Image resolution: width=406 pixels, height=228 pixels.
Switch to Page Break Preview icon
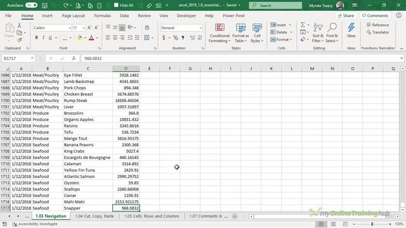pyautogui.click(x=345, y=224)
